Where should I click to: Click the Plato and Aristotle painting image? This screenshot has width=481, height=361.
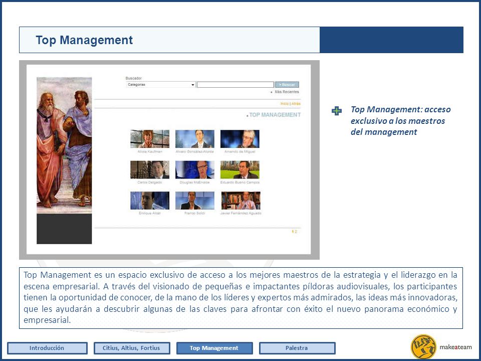[x=64, y=145]
